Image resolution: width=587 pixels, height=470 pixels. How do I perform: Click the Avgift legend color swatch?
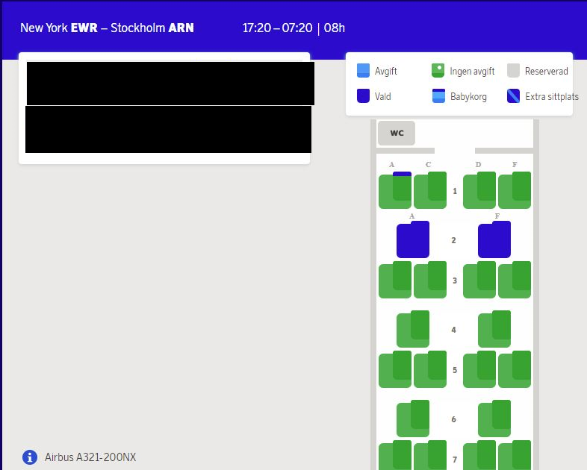coord(364,72)
